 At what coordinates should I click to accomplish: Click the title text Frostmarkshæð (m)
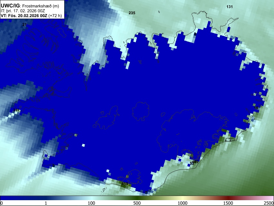pyautogui.click(x=41, y=6)
